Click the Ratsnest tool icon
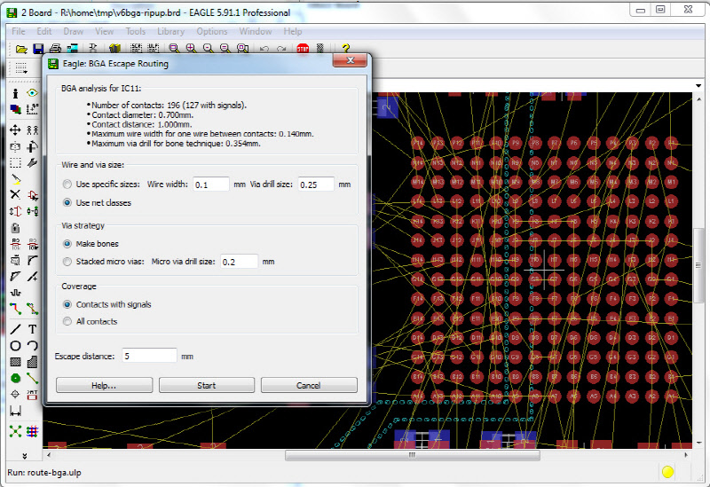The width and height of the screenshot is (710, 487). [x=15, y=431]
